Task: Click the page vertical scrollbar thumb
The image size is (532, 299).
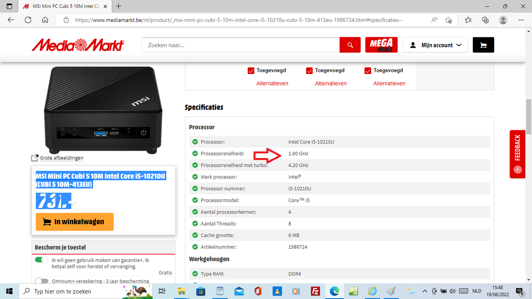Action: 529,117
